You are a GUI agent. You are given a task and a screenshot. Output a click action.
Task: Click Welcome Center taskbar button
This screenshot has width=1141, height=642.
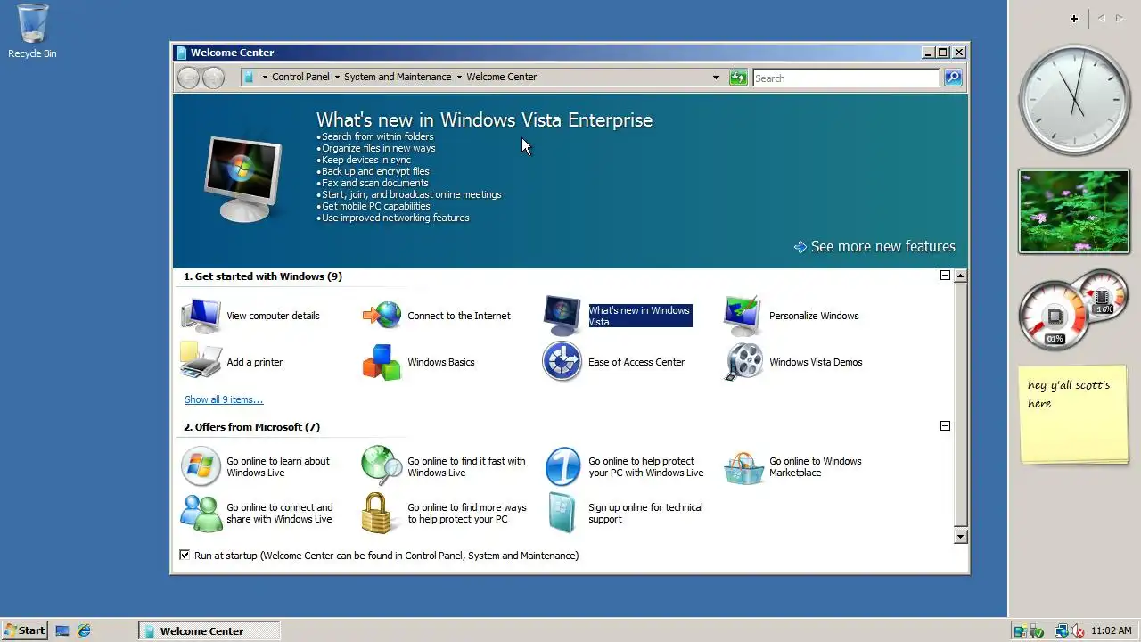click(209, 630)
